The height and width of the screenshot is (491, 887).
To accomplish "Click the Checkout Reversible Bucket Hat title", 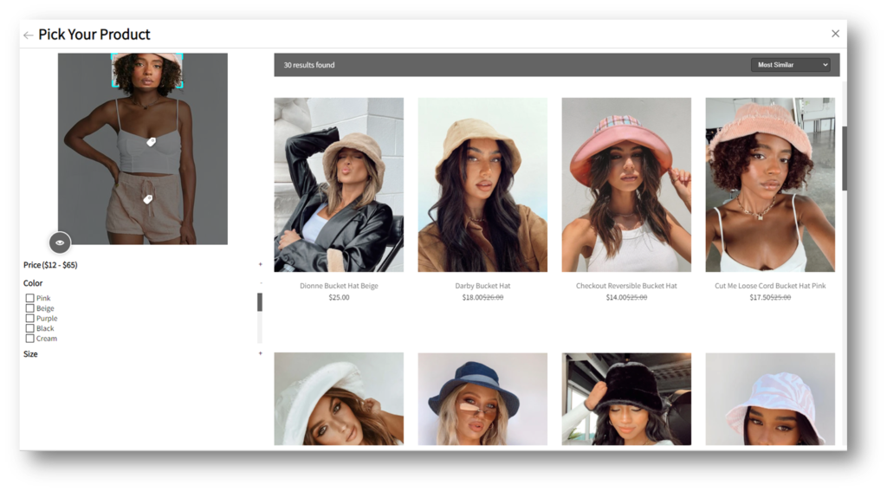I will click(x=626, y=286).
